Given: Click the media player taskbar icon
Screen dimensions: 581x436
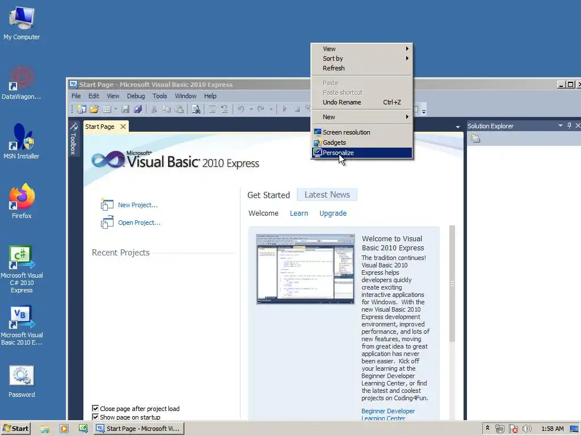Looking at the screenshot, I should [x=64, y=429].
